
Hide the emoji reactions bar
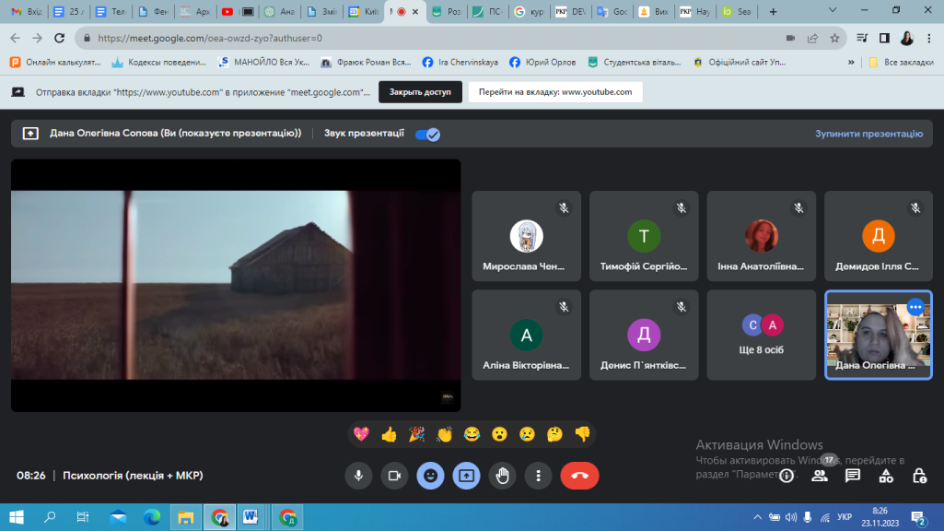430,476
